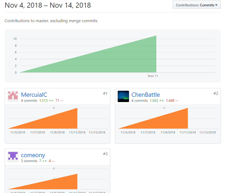Viewport: 233px width, 193px height.
Task: Click 11/9/2018 label in ChenBattle's graph
Action: [168, 132]
